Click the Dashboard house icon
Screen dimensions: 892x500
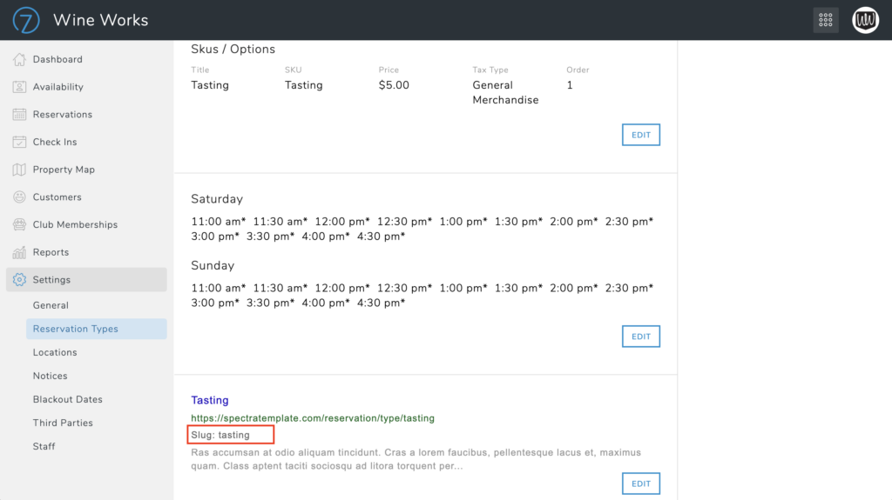pos(19,59)
